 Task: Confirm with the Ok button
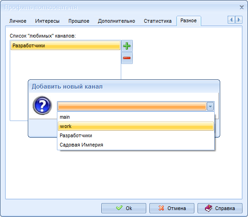(x=124, y=208)
